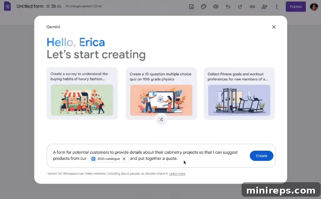Viewport: 321px width, 199px height.
Task: Click the 'All changes saved in Drive' text
Action: coord(83,6)
